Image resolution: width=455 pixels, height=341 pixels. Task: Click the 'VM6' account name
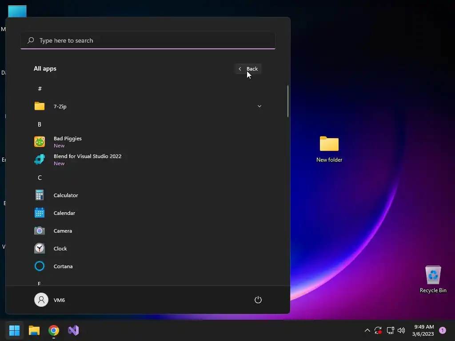point(59,300)
